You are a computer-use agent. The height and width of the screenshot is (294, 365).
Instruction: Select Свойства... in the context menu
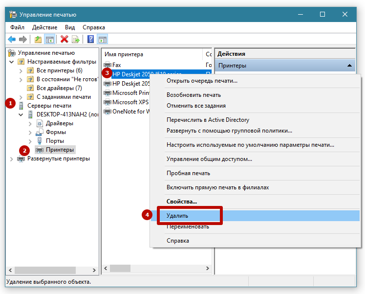pos(181,201)
